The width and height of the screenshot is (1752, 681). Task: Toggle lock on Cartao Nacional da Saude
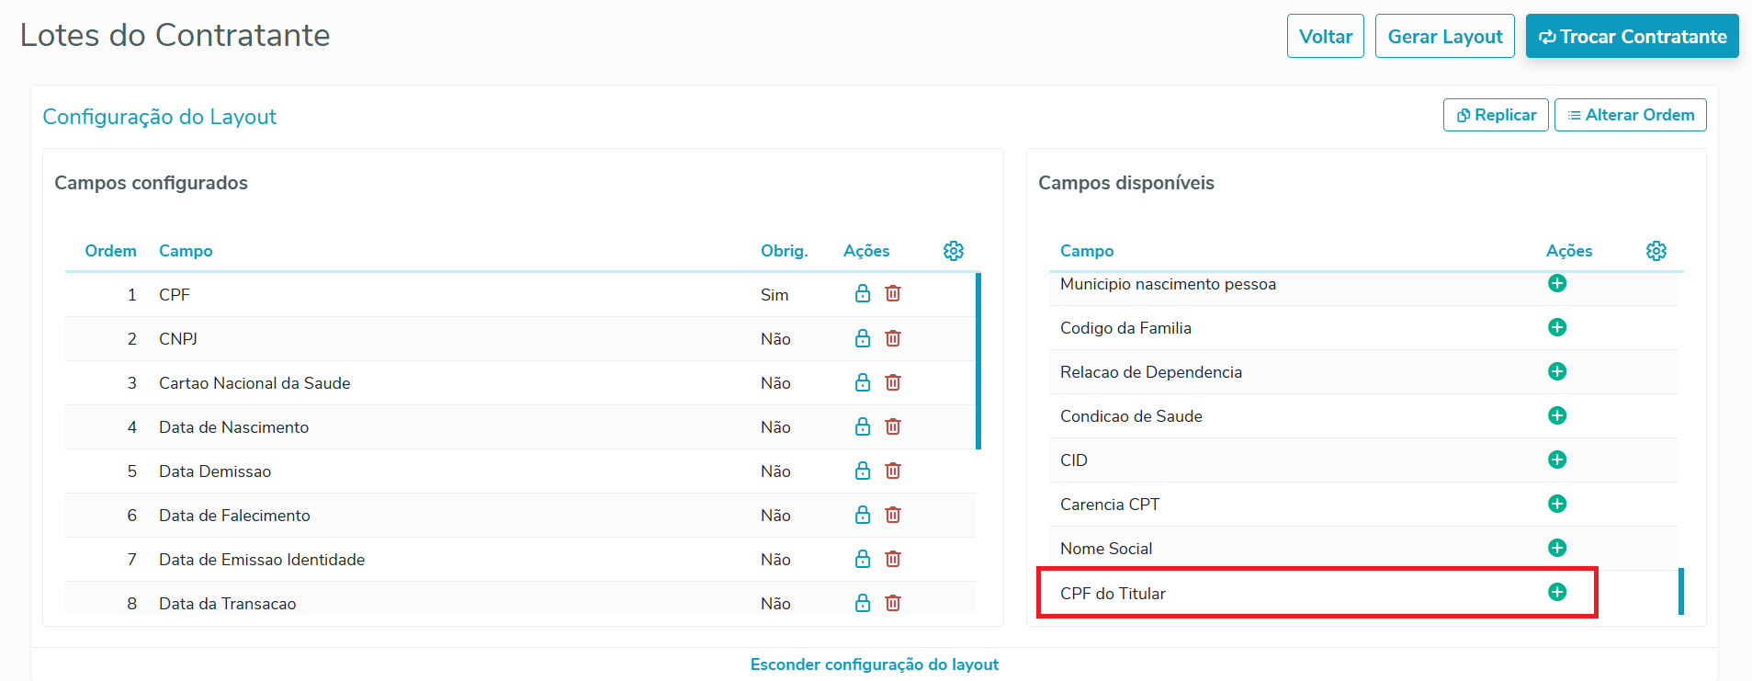(x=862, y=382)
